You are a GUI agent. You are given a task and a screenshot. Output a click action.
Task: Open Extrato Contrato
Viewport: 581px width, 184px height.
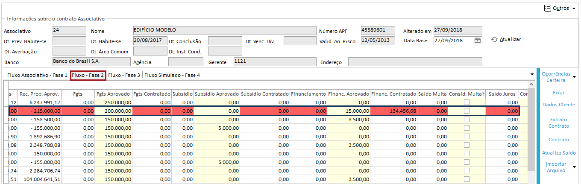(559, 123)
